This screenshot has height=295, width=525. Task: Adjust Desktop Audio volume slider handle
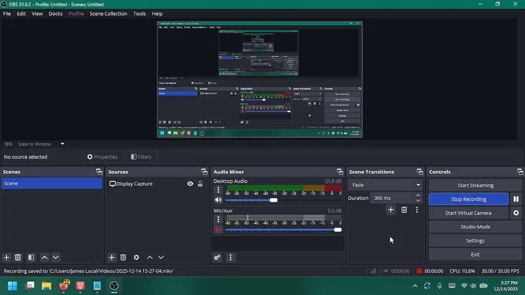[274, 200]
